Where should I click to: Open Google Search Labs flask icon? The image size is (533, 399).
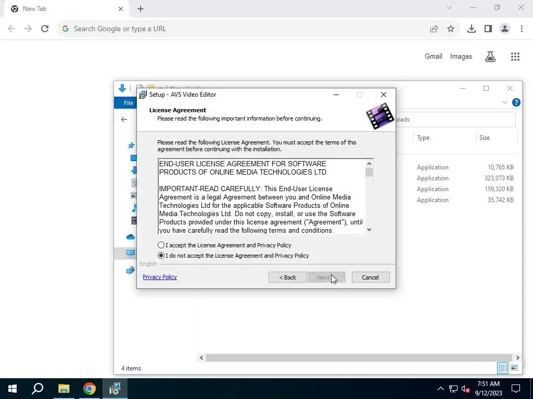(x=490, y=57)
